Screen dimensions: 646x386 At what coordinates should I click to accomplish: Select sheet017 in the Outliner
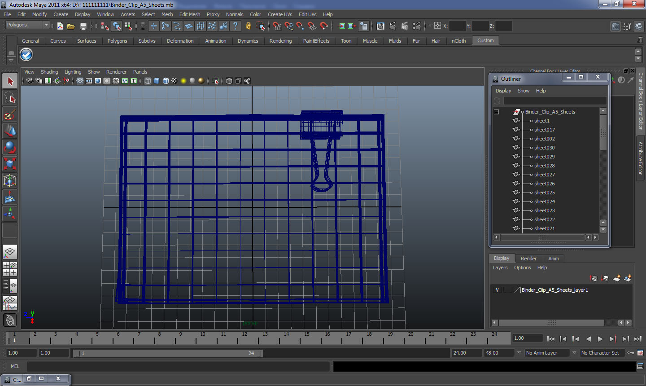point(544,130)
